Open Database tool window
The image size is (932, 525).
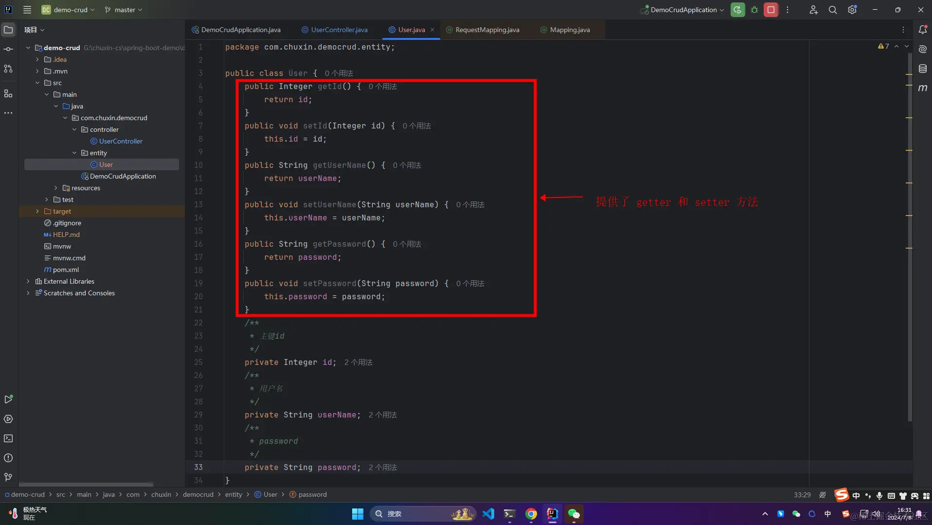pos(922,69)
